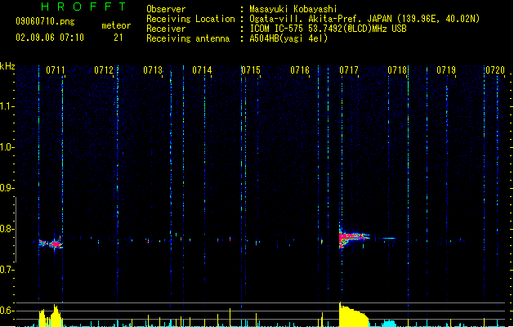Click the Receiving Location label
The height and width of the screenshot is (327, 514).
pos(190,19)
